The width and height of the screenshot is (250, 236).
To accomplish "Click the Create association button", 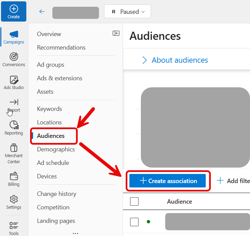I will click(168, 181).
